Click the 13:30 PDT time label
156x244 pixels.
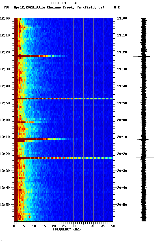pos(5,171)
